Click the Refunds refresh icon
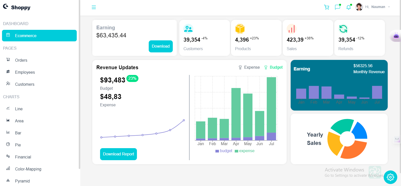Image resolution: width=401 pixels, height=186 pixels. 343,29
